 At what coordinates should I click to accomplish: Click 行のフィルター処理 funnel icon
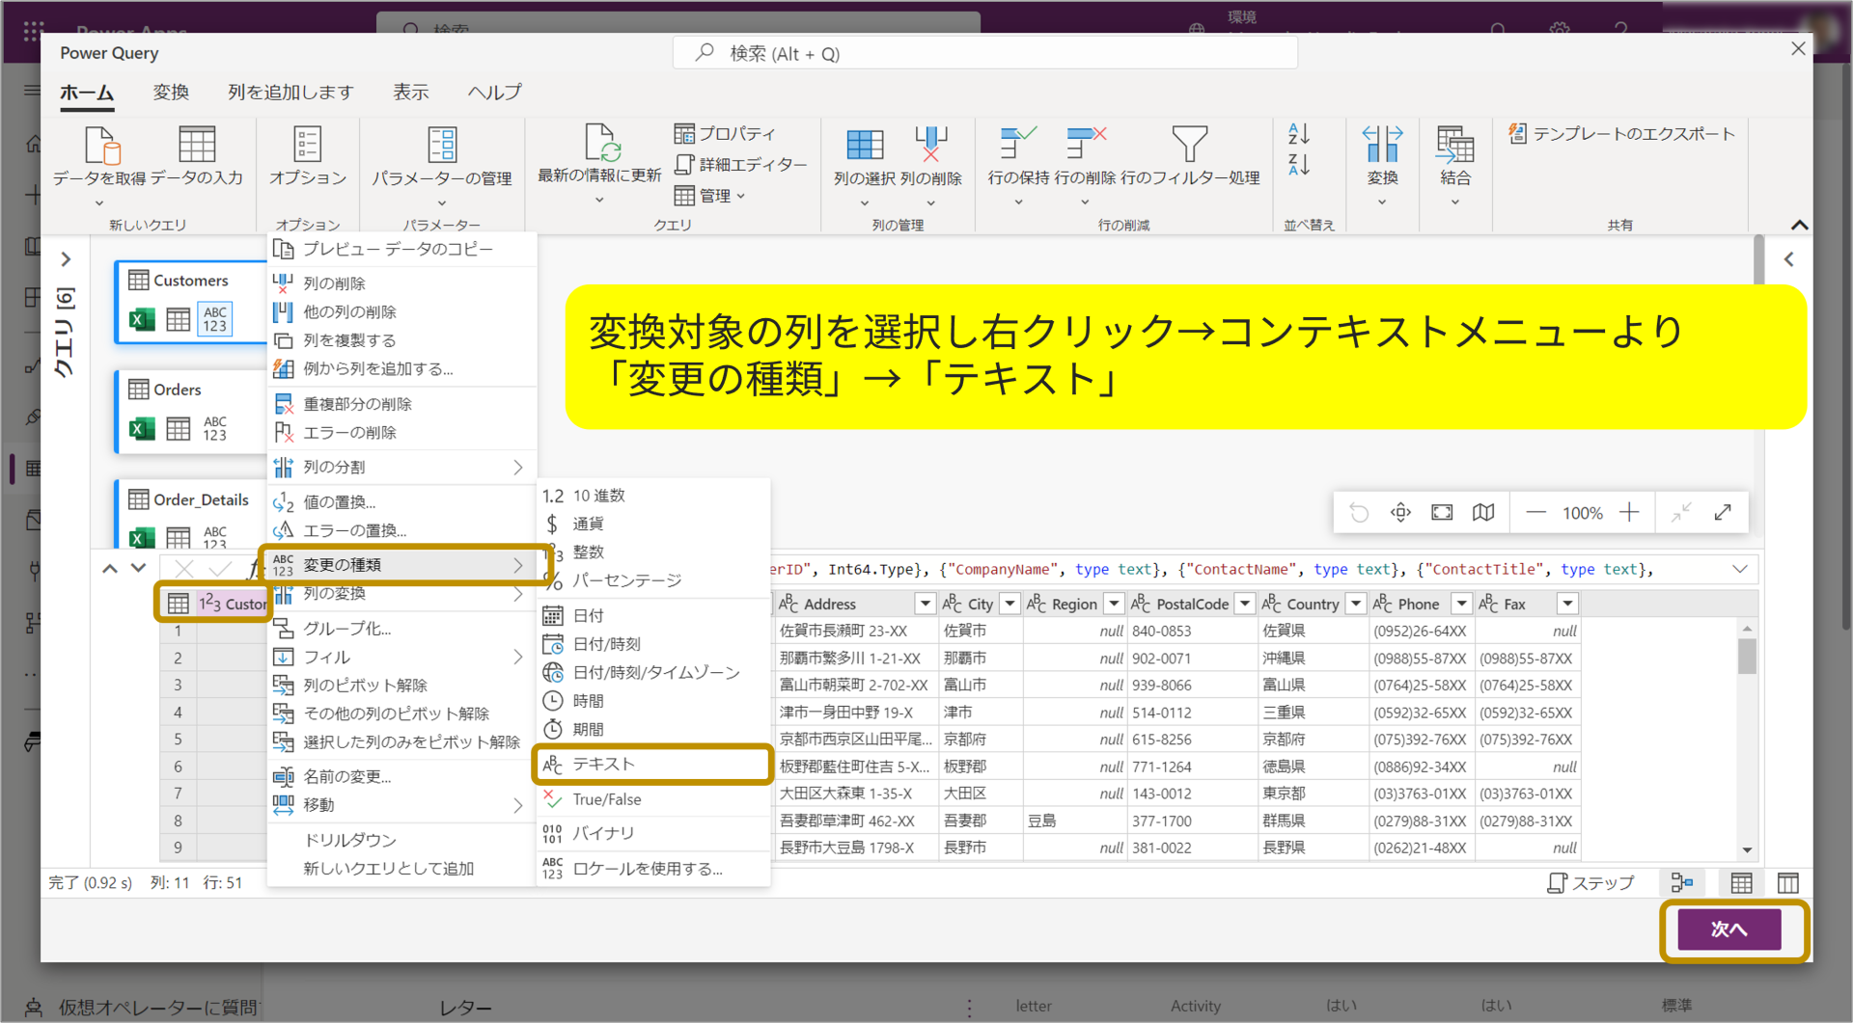tap(1189, 144)
